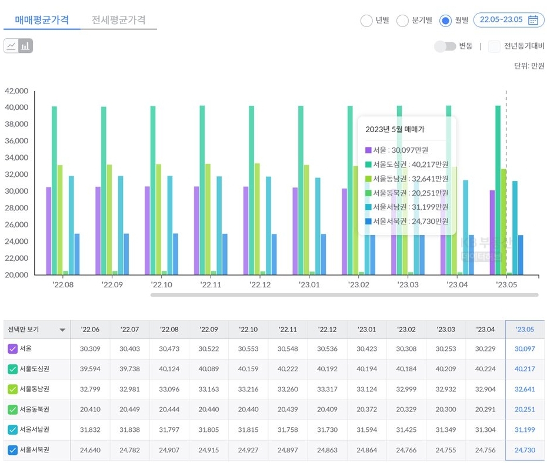Click the 서울서북권 cell value 24,927
Viewport: 547px width, 463px height.
248,449
